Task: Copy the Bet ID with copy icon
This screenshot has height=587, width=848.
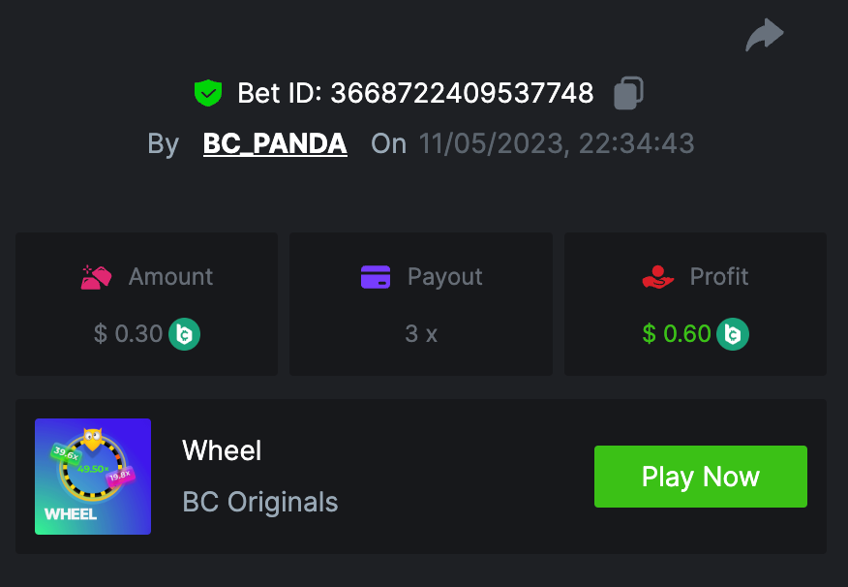Action: (x=628, y=93)
